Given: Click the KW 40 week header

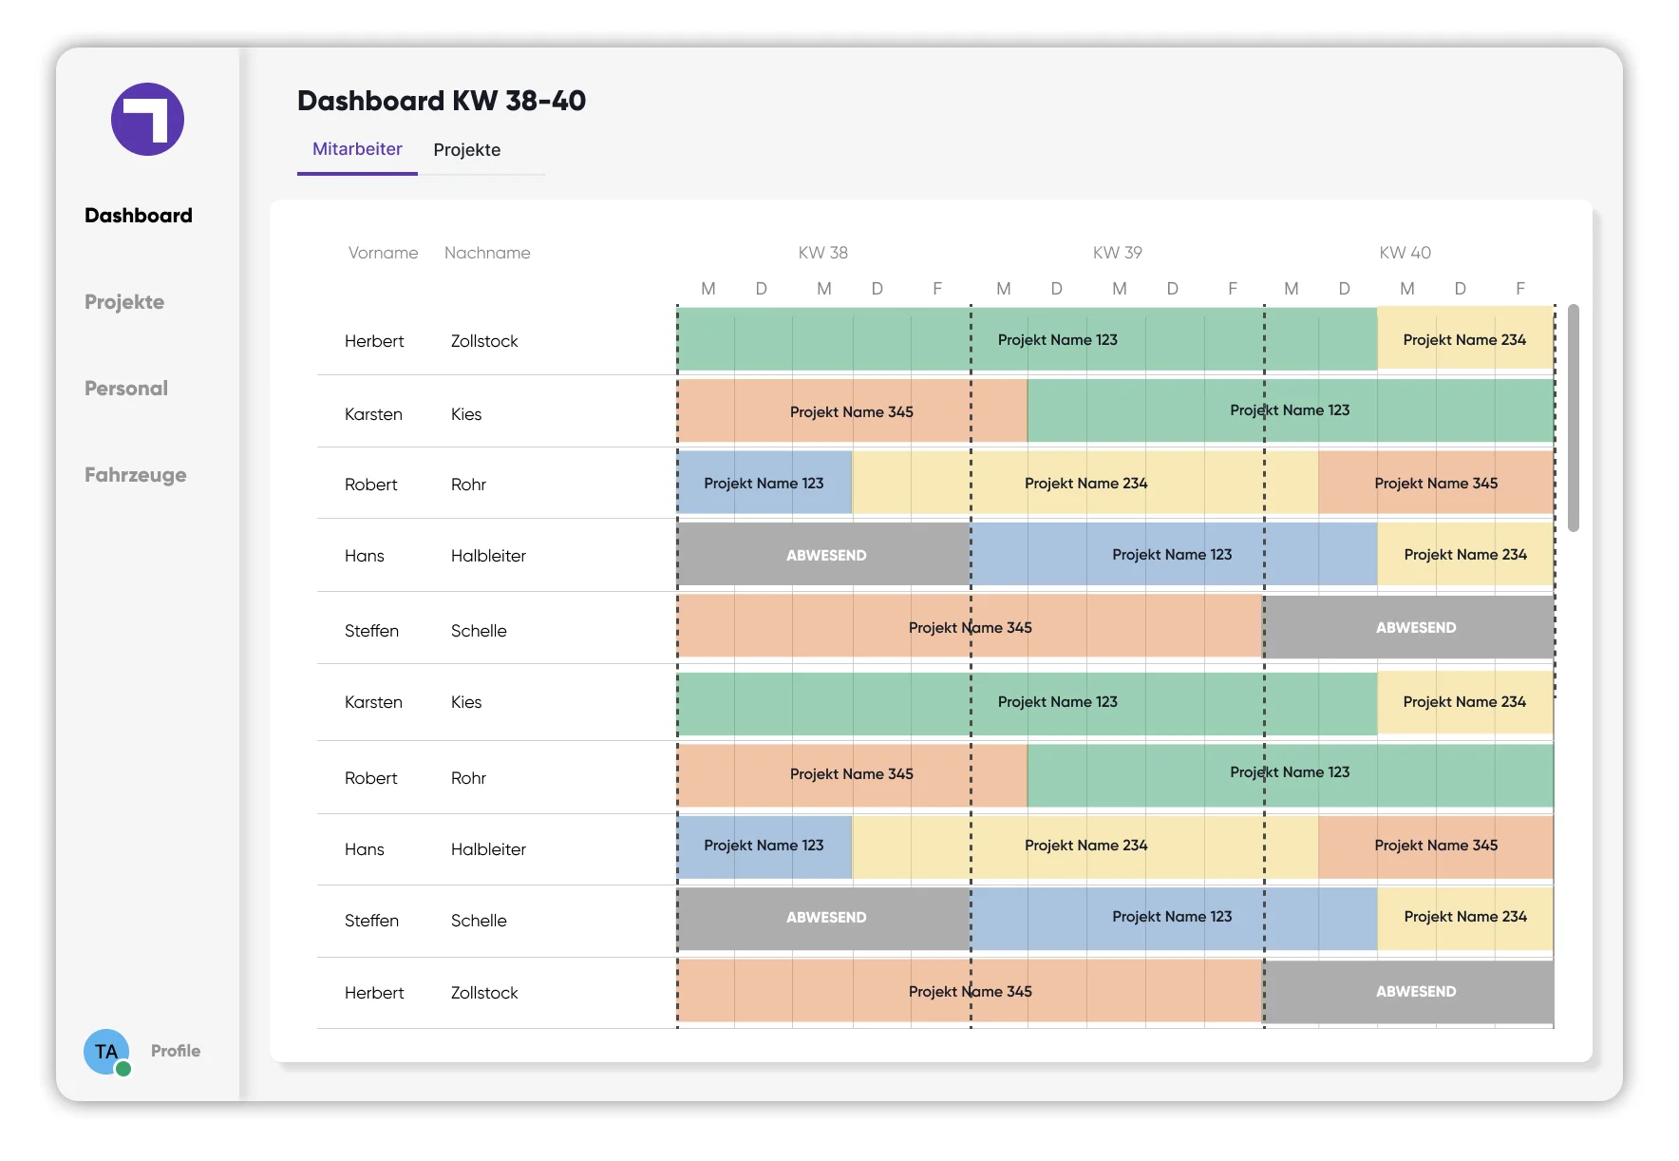Looking at the screenshot, I should coord(1405,253).
